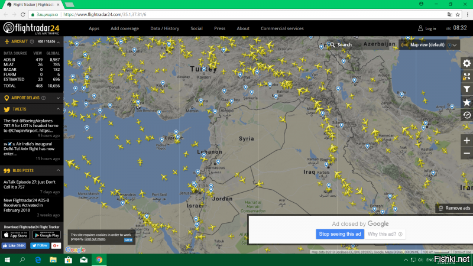Screen dimensions: 473x266
Task: Toggle fullscreen map with the lock-arrows icon
Action: point(466,77)
